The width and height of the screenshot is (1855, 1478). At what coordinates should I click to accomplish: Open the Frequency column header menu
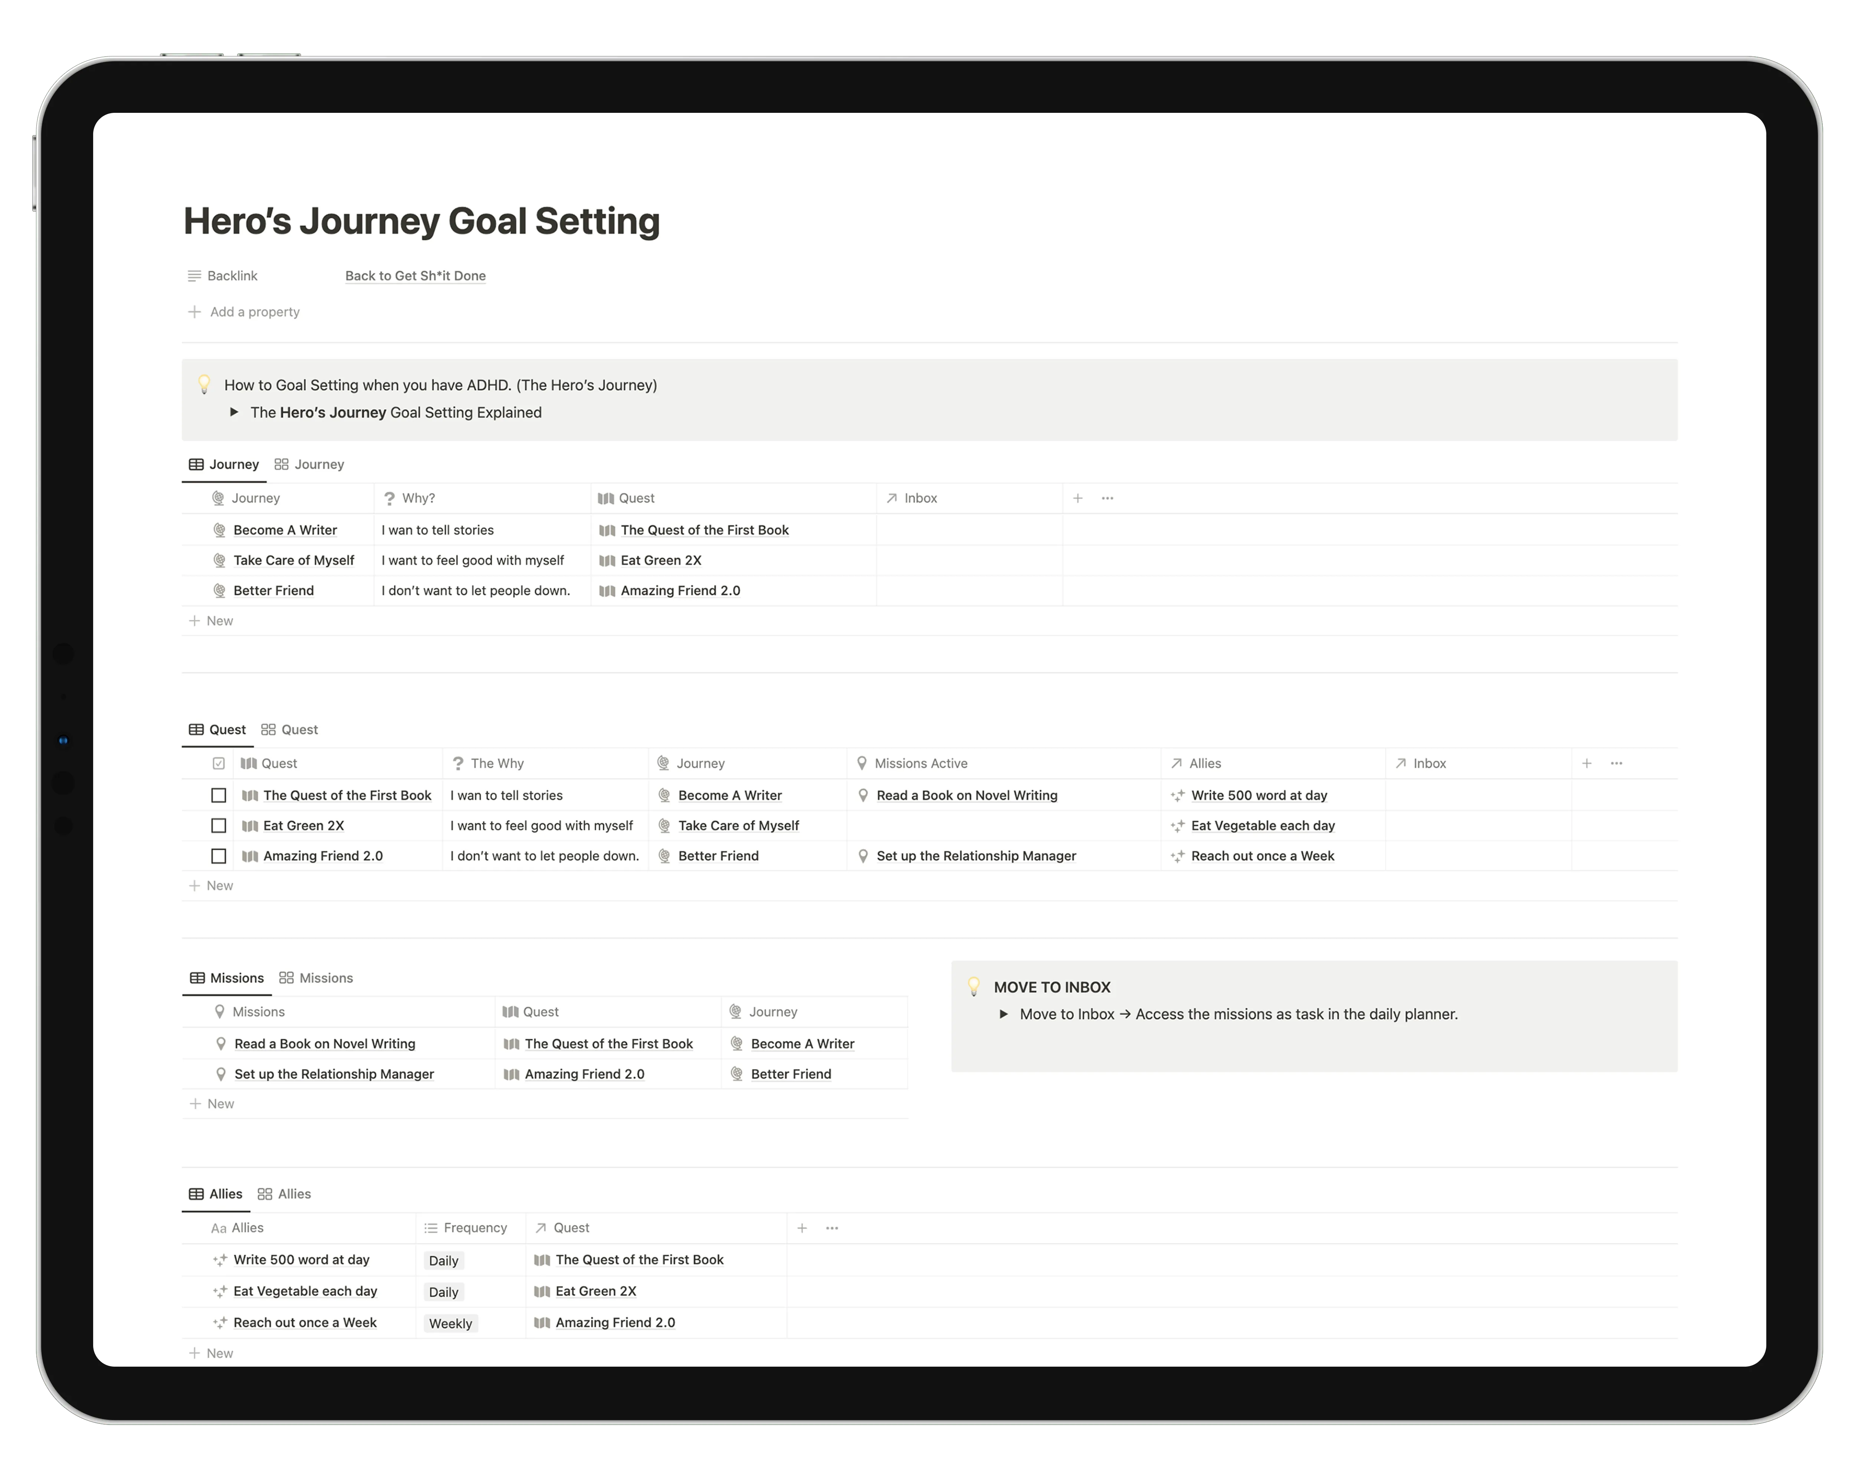pos(473,1228)
